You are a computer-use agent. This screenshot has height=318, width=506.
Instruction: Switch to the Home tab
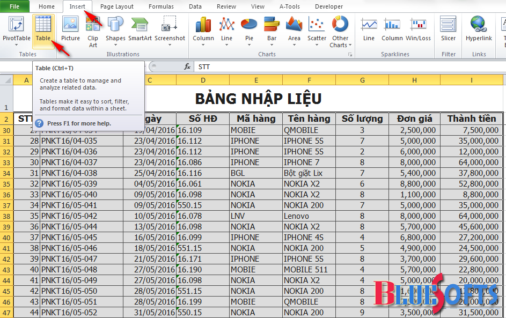click(x=47, y=6)
